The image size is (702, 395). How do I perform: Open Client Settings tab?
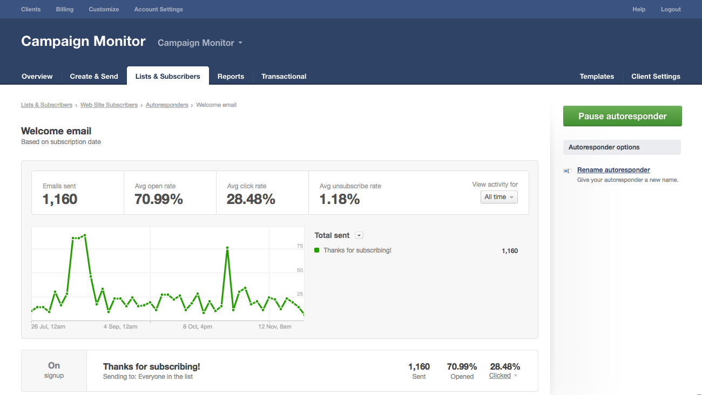point(656,77)
